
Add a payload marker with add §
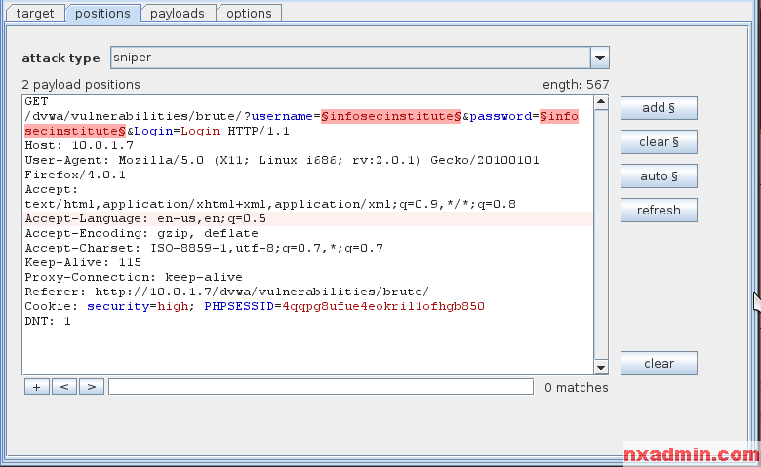659,107
